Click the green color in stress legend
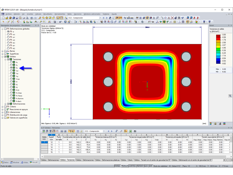The image size is (233, 175). point(218,49)
